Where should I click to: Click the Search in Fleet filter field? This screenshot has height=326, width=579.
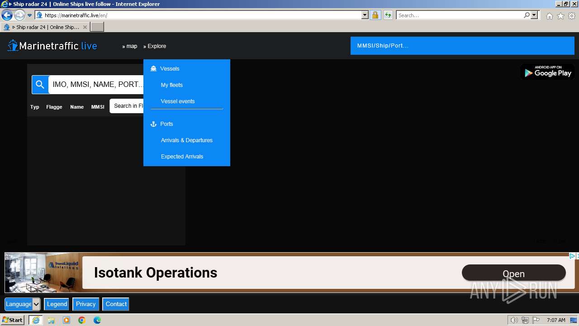[127, 106]
